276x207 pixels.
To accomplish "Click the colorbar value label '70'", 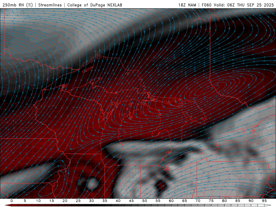I will click(198, 201).
